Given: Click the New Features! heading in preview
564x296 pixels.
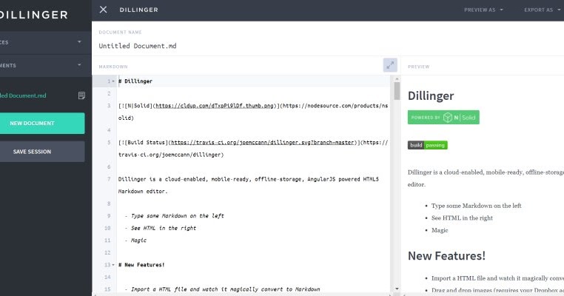Looking at the screenshot, I should [446, 256].
